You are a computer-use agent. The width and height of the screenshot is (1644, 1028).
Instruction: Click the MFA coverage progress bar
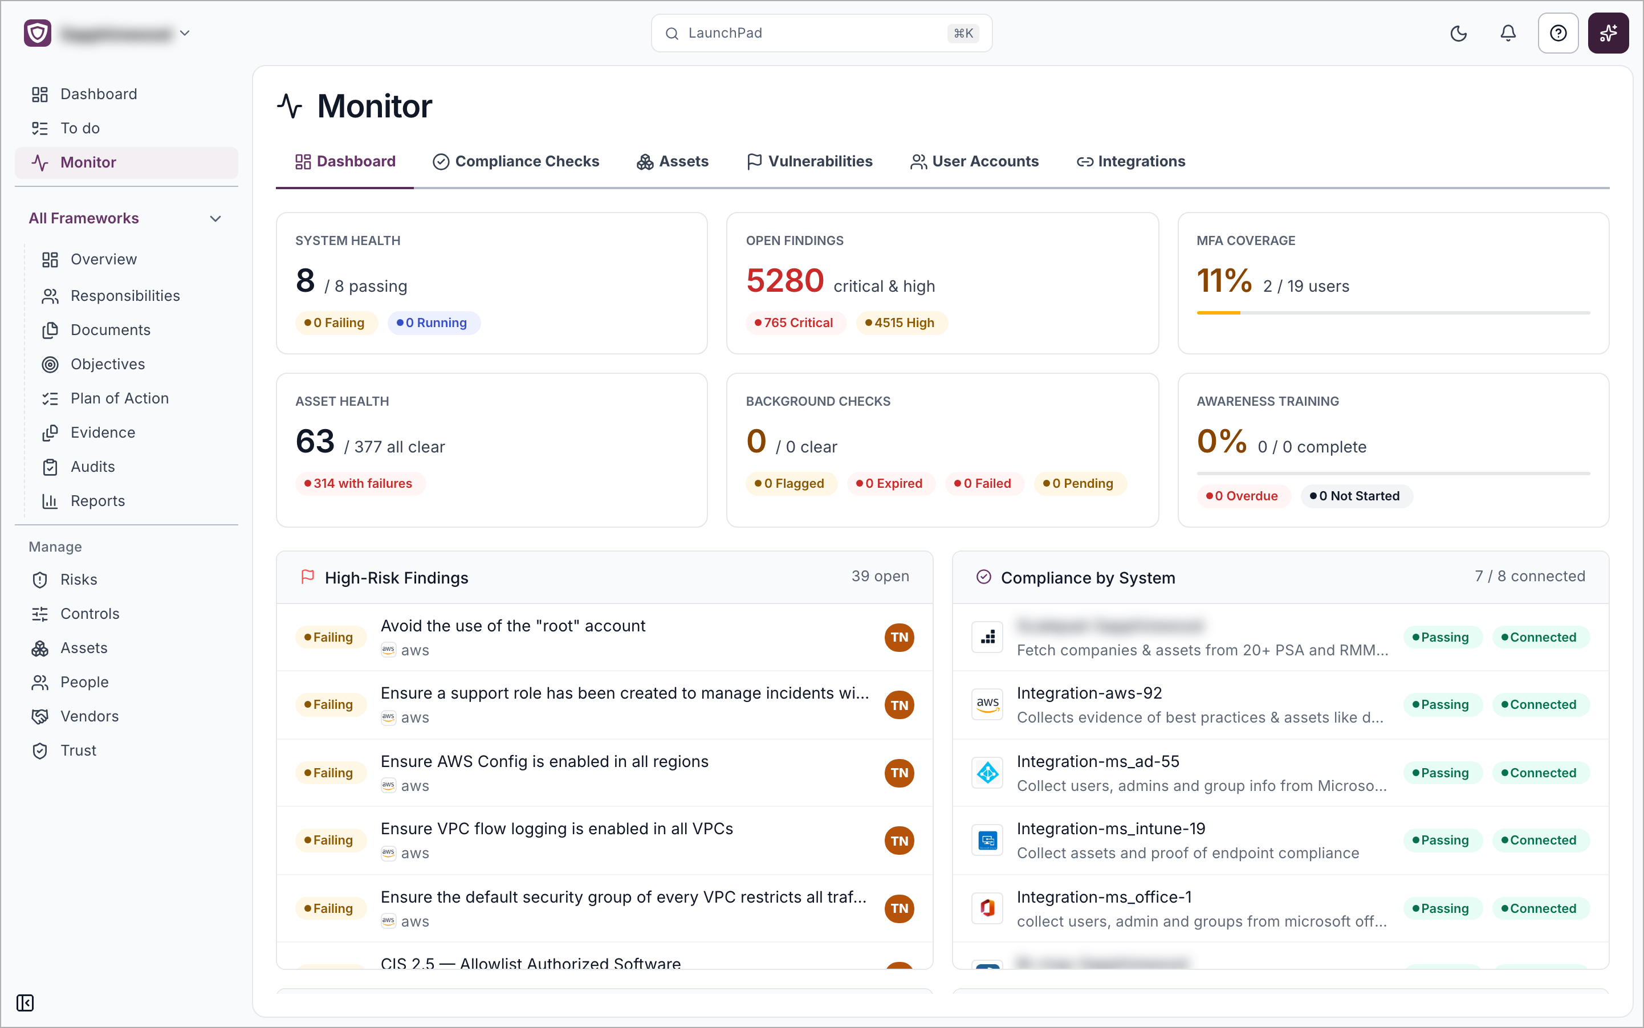coord(1393,313)
